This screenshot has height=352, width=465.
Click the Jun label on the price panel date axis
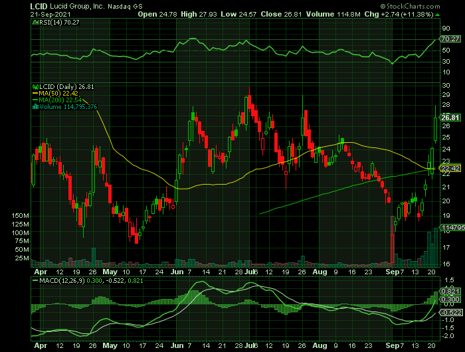(177, 272)
